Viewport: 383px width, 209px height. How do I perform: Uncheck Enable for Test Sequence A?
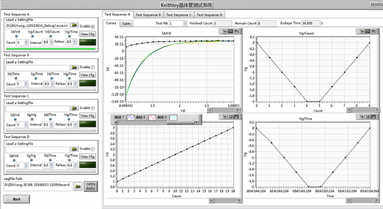click(93, 26)
